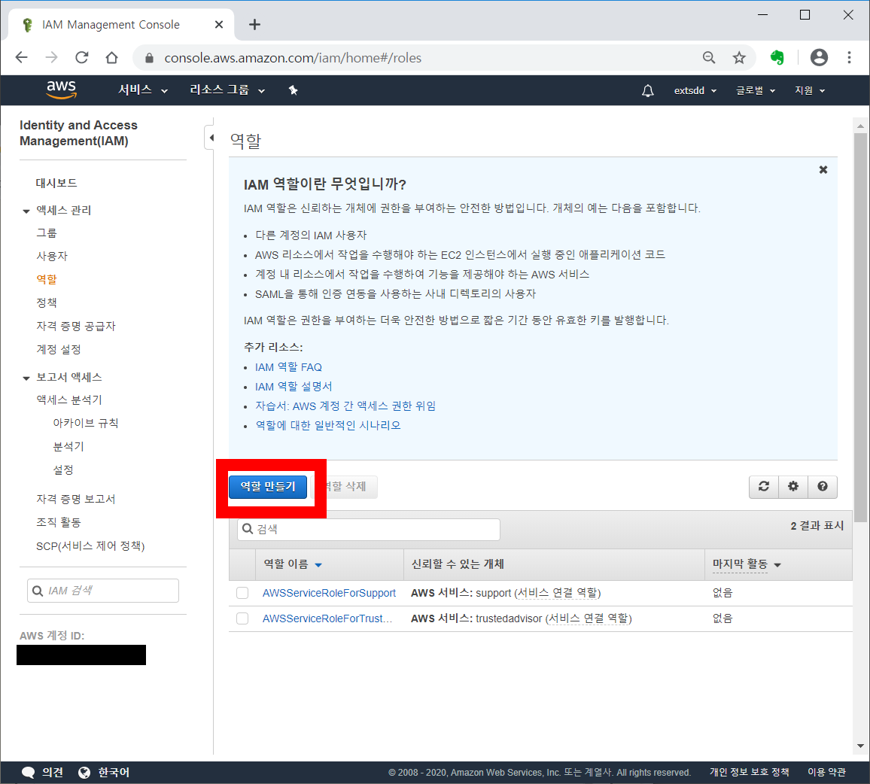Click the zoom magnifier icon in address bar
Screen dimensions: 870x784
click(708, 58)
